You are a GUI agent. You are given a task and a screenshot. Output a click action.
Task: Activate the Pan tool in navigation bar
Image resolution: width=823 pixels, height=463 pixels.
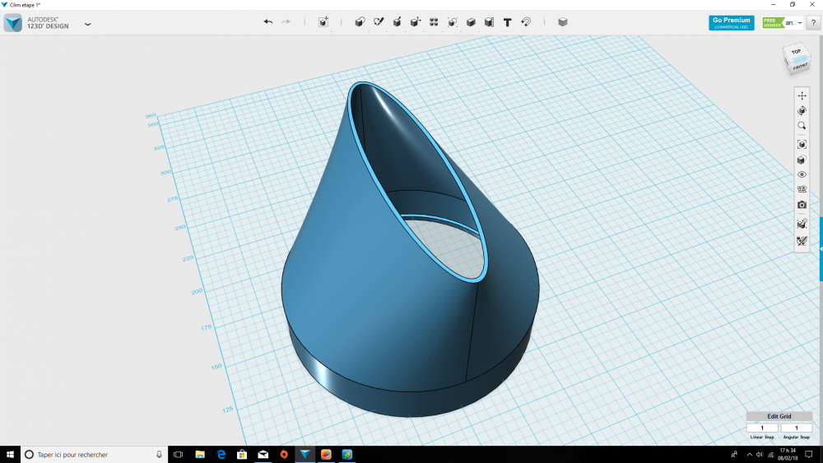click(802, 96)
